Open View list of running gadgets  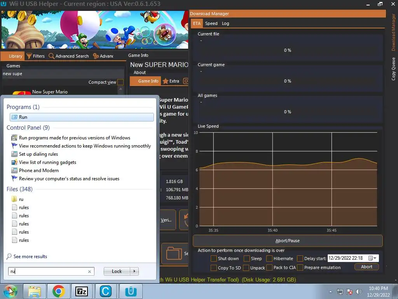click(44, 162)
